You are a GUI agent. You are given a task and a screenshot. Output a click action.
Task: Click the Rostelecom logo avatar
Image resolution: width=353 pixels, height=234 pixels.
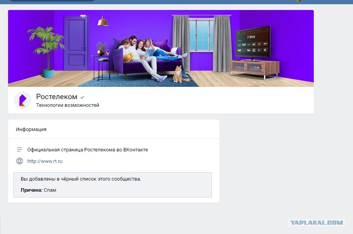[x=23, y=100]
